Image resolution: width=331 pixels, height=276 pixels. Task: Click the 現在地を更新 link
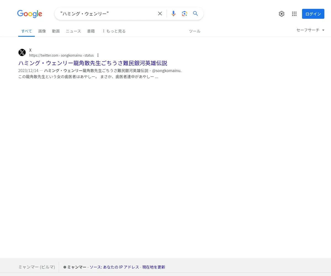click(x=154, y=267)
